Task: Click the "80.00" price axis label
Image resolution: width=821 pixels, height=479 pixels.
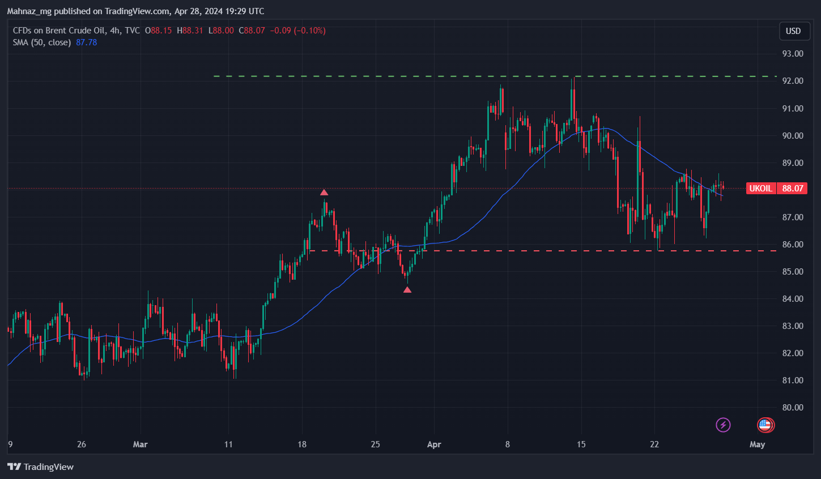Action: pyautogui.click(x=793, y=408)
